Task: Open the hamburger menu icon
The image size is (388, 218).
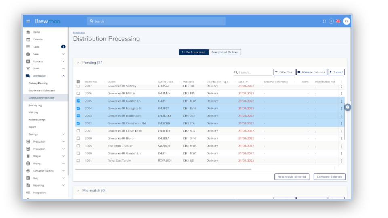Action: (28, 21)
